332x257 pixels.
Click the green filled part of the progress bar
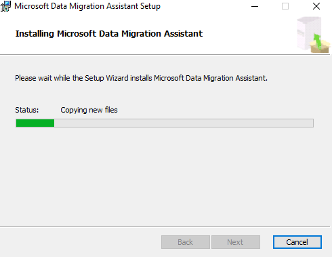click(x=35, y=123)
